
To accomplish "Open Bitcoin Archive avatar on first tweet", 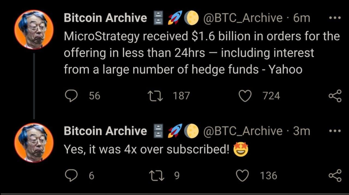I will click(x=34, y=29).
